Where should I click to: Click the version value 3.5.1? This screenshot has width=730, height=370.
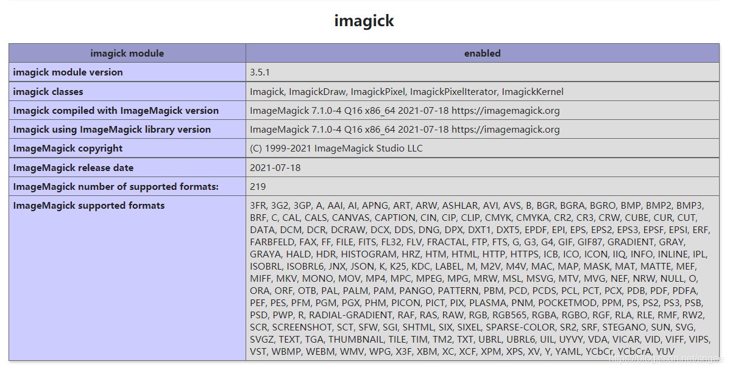tap(260, 72)
